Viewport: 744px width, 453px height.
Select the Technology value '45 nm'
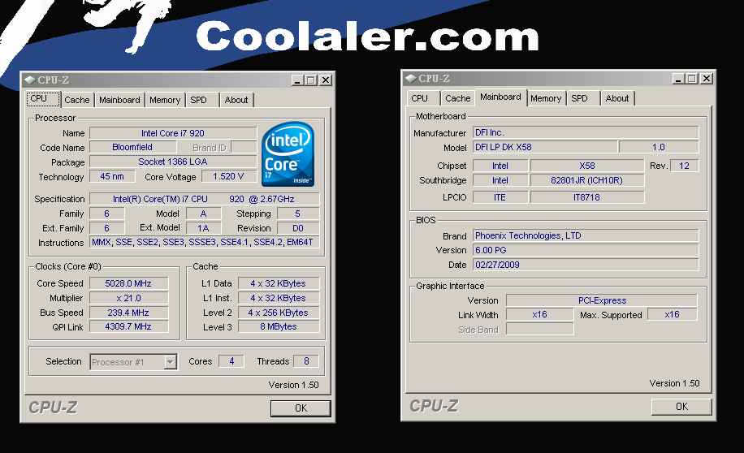coord(112,176)
